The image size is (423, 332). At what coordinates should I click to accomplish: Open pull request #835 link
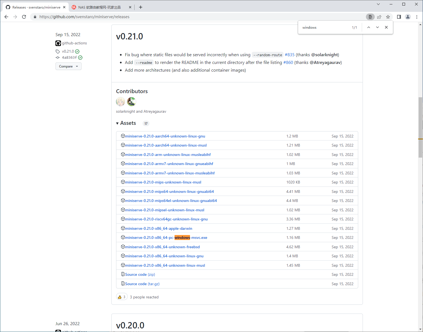click(290, 55)
